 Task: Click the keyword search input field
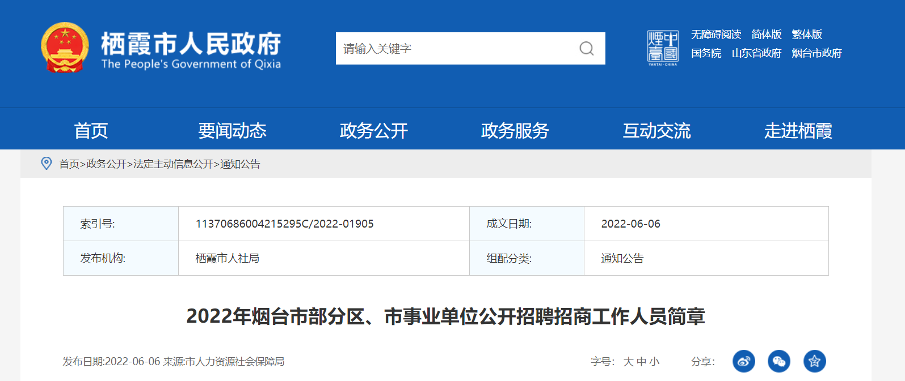pos(454,49)
